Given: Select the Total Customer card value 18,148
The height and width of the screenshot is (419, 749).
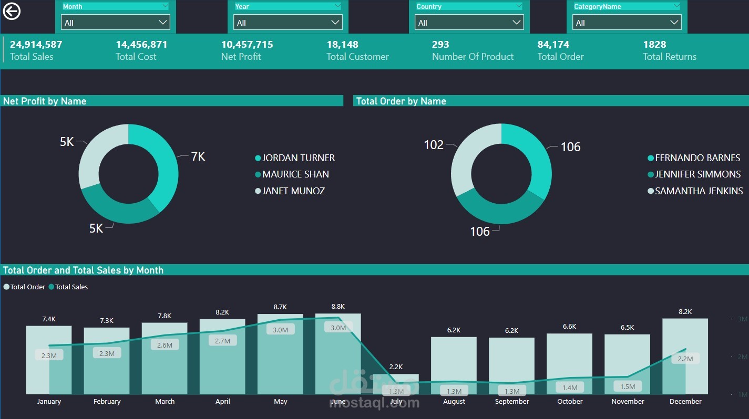Looking at the screenshot, I should pyautogui.click(x=343, y=45).
